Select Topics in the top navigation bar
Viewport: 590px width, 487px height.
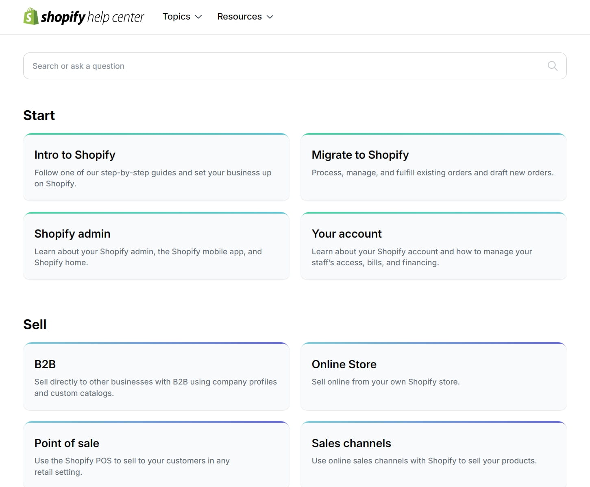point(176,17)
